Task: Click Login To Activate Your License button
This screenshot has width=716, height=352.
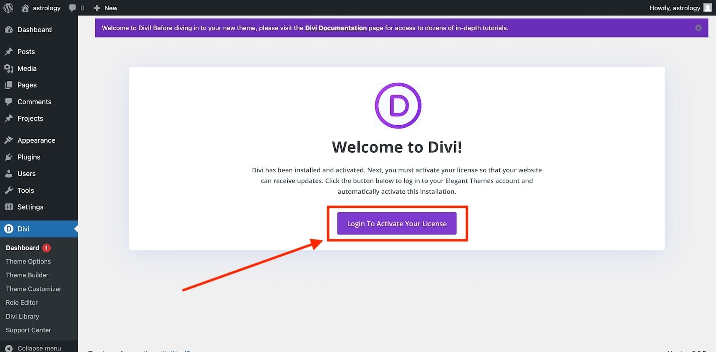Action: (397, 224)
